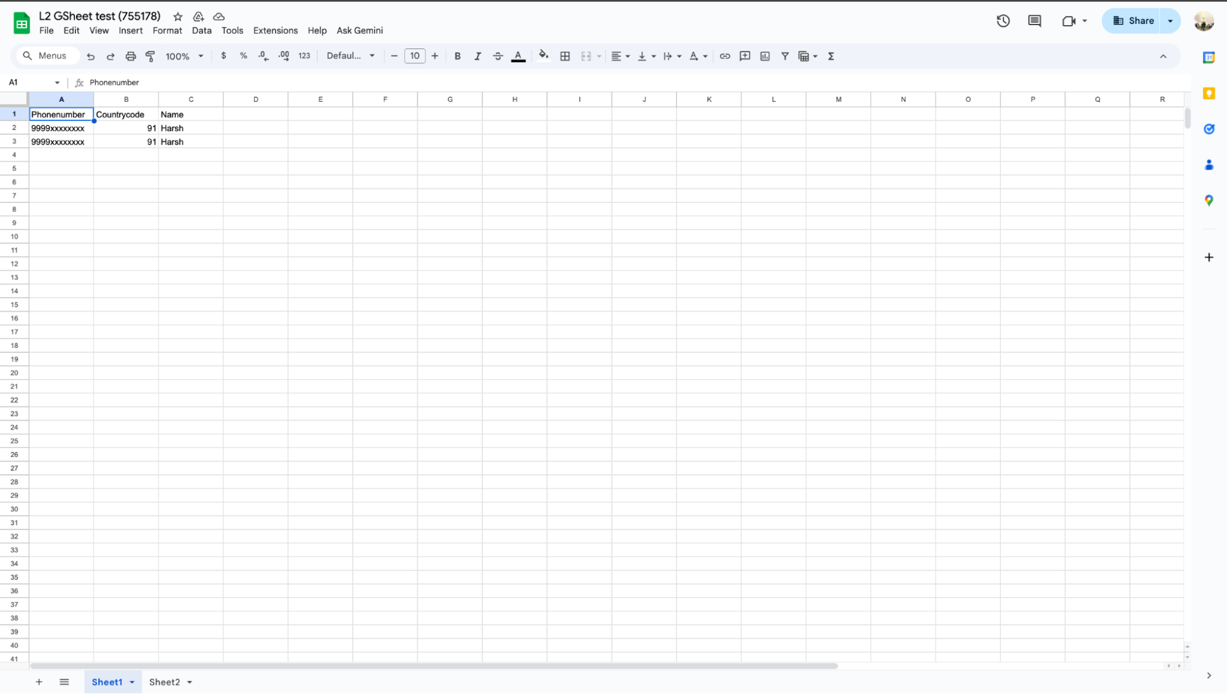Screen dimensions: 1227x694
Task: Open the insert chart icon
Action: [765, 56]
